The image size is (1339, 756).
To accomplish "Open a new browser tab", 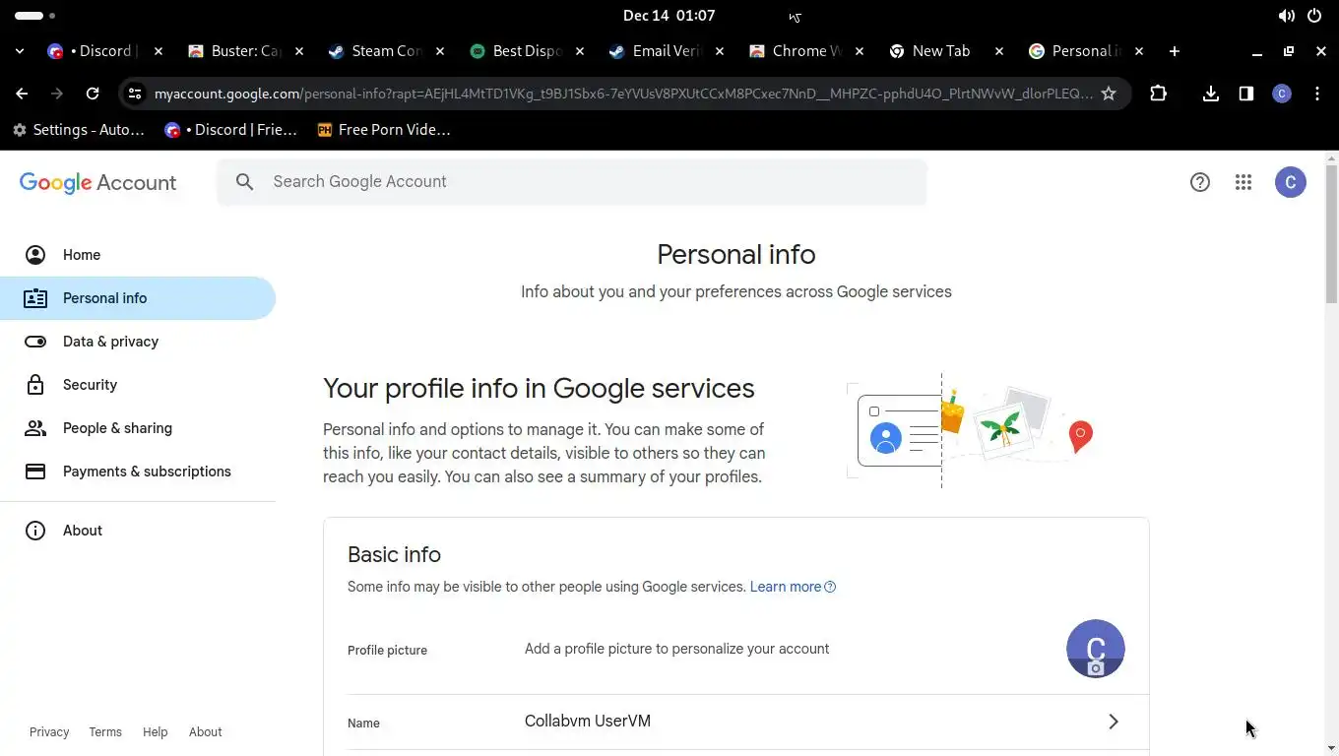I will pos(1174,51).
